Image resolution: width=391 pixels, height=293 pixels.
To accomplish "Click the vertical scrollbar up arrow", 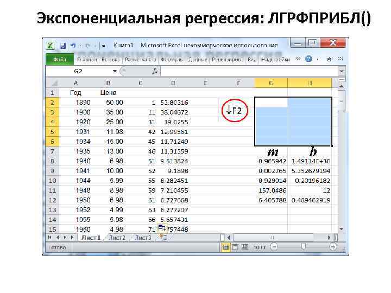I will [342, 86].
